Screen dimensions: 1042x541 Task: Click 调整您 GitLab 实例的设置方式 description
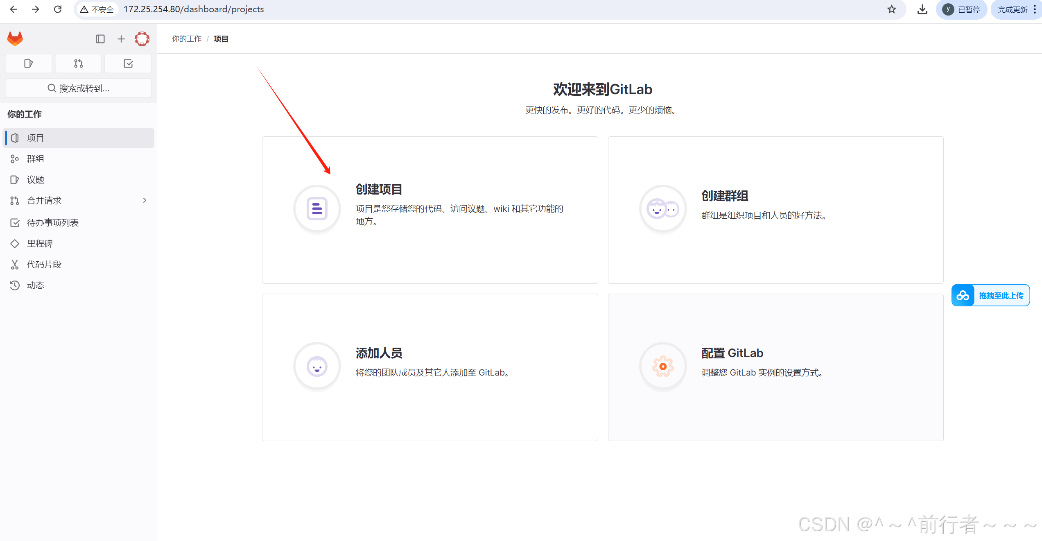point(763,373)
